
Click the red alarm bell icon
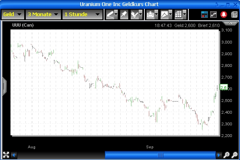pyautogui.click(x=223, y=15)
